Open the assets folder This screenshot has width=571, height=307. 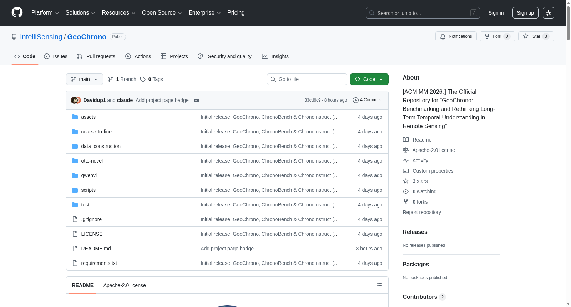(88, 117)
